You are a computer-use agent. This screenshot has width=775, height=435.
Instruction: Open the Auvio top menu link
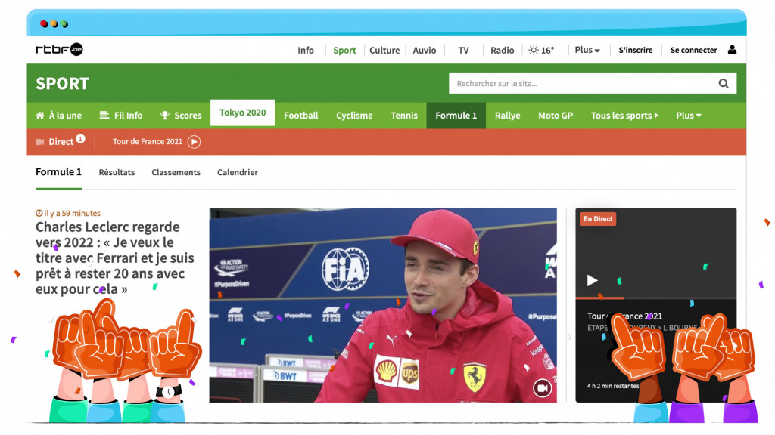(x=425, y=51)
